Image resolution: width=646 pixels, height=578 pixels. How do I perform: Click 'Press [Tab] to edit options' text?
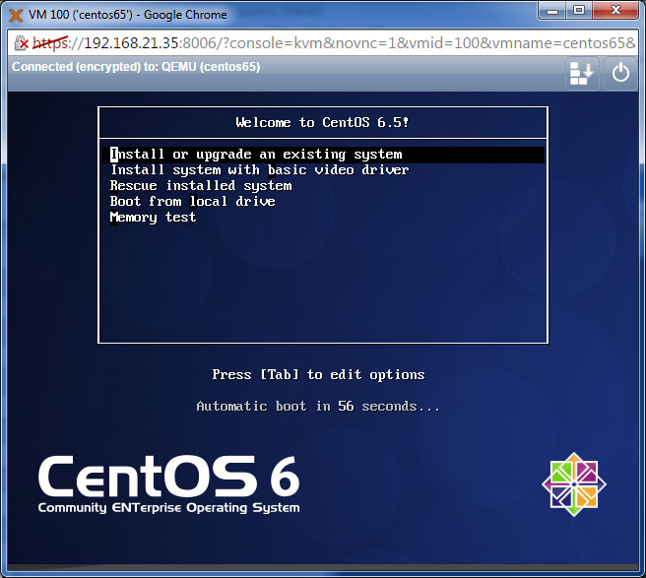coord(318,374)
